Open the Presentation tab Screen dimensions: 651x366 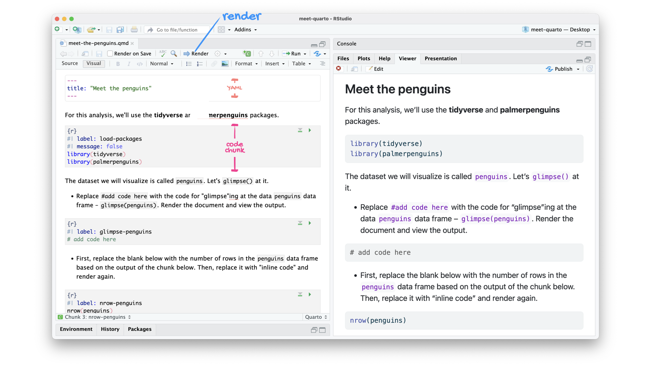[440, 58]
